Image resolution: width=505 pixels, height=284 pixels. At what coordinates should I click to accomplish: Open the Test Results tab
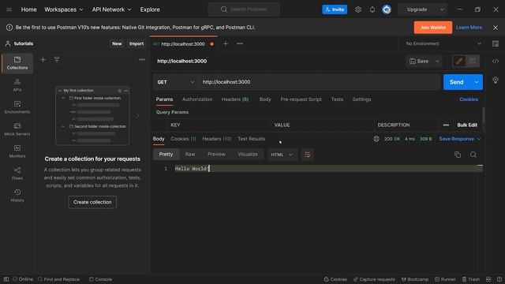click(251, 139)
